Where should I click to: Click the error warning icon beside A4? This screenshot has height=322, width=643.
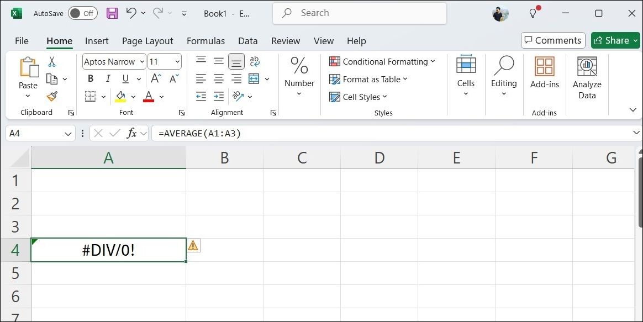click(x=193, y=245)
